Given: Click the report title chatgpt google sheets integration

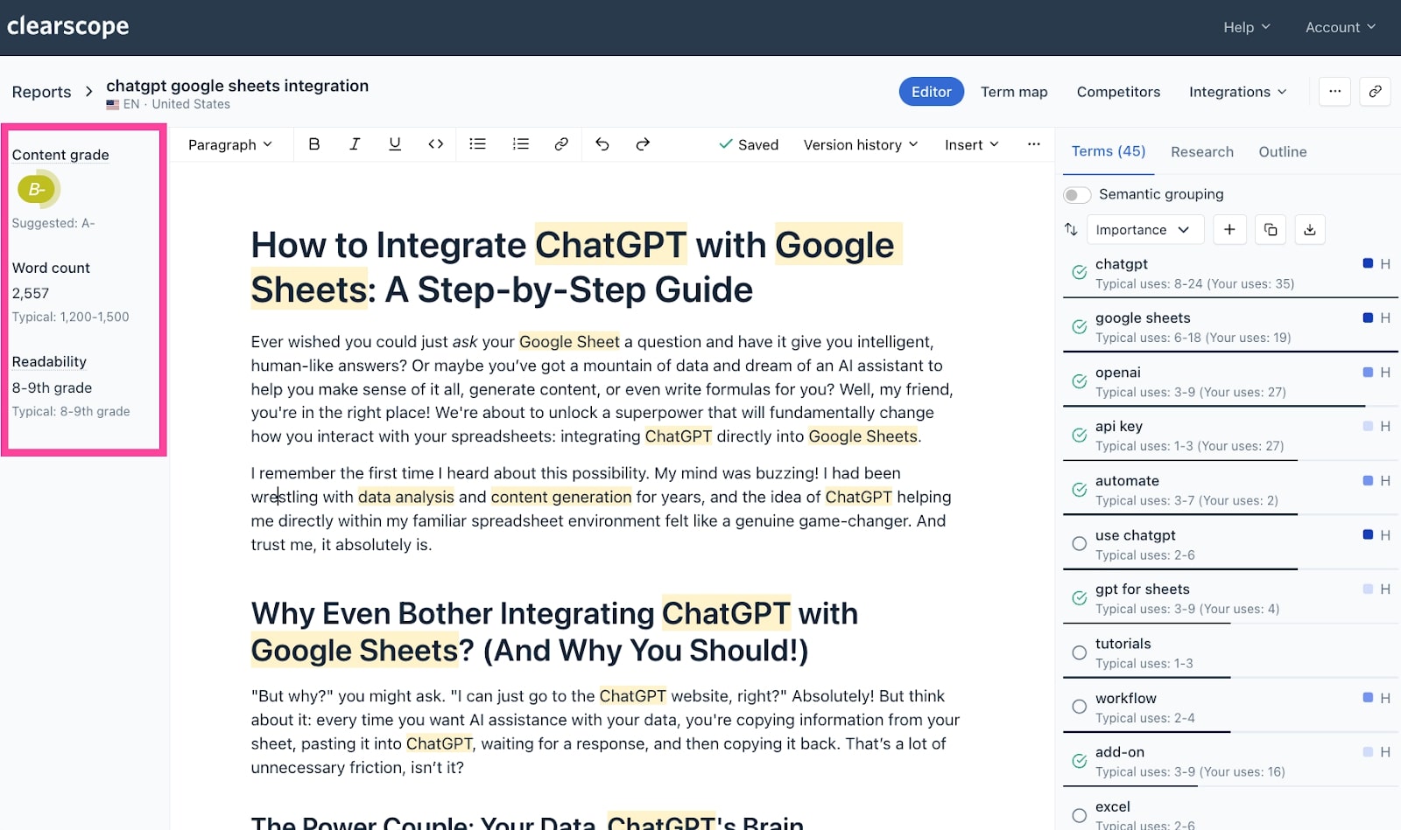Looking at the screenshot, I should [237, 86].
